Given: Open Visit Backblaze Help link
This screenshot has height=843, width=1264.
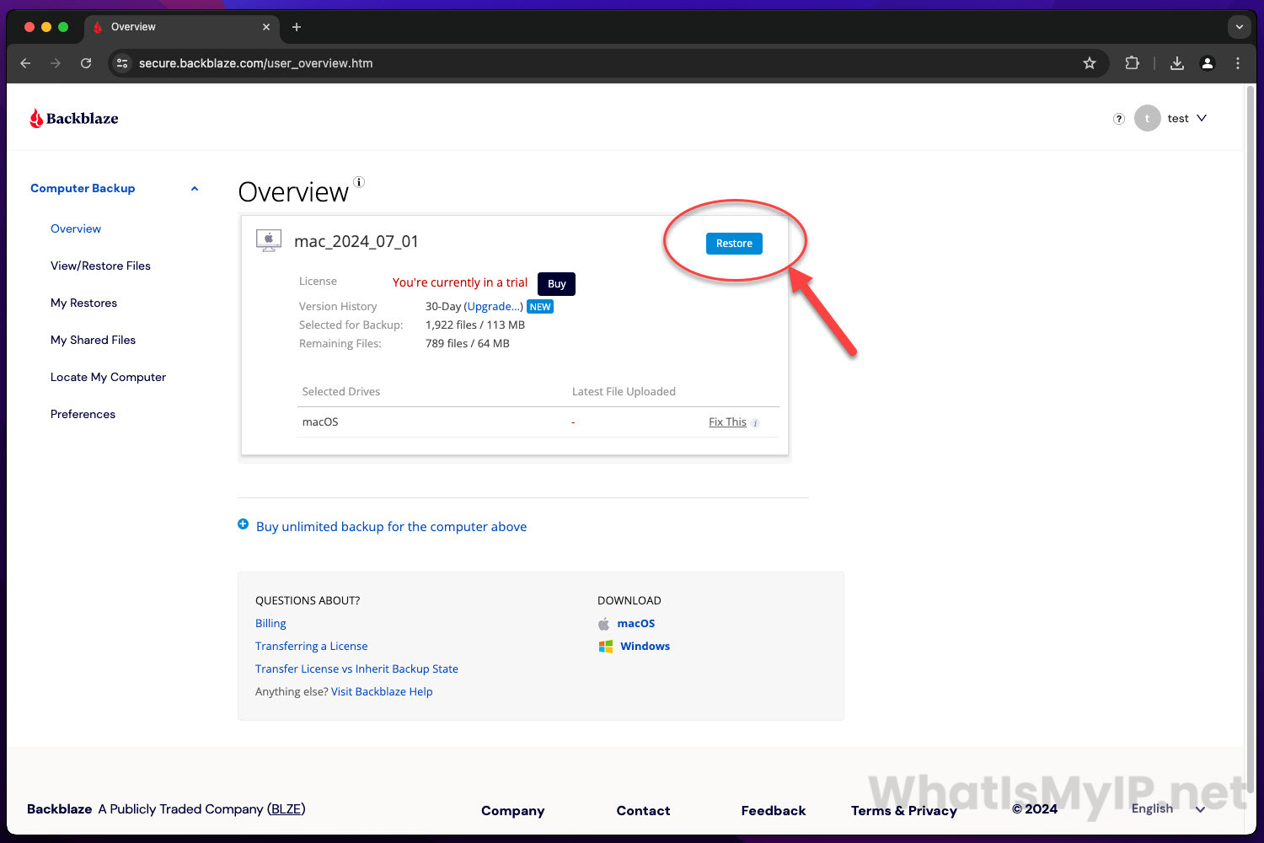Looking at the screenshot, I should point(382,691).
